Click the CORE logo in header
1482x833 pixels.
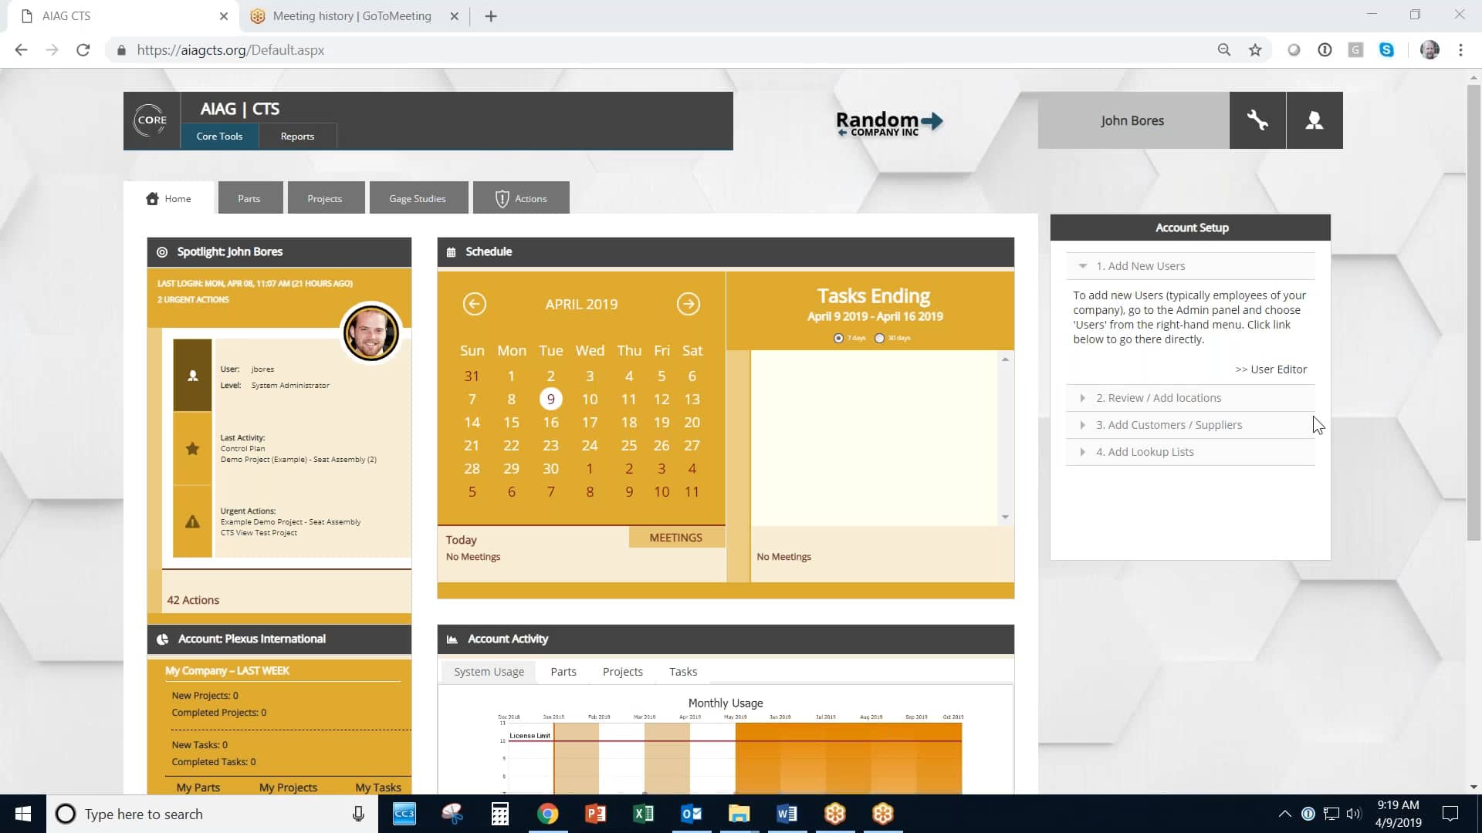coord(151,120)
